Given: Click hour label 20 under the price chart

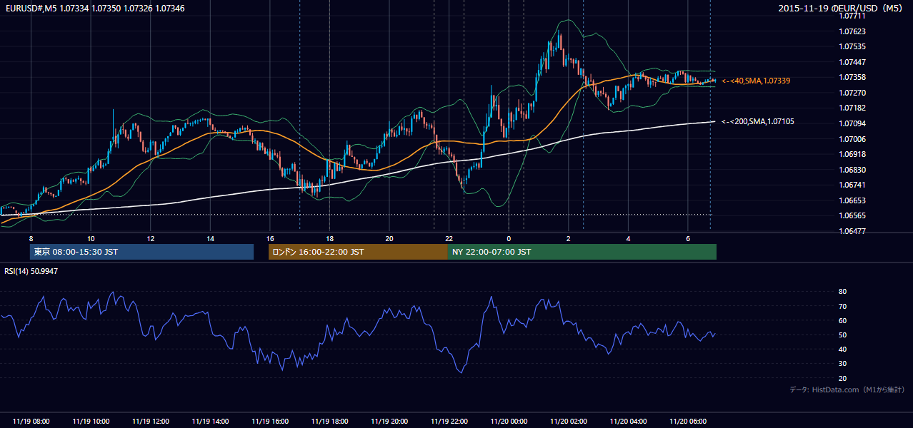Looking at the screenshot, I should pyautogui.click(x=389, y=238).
